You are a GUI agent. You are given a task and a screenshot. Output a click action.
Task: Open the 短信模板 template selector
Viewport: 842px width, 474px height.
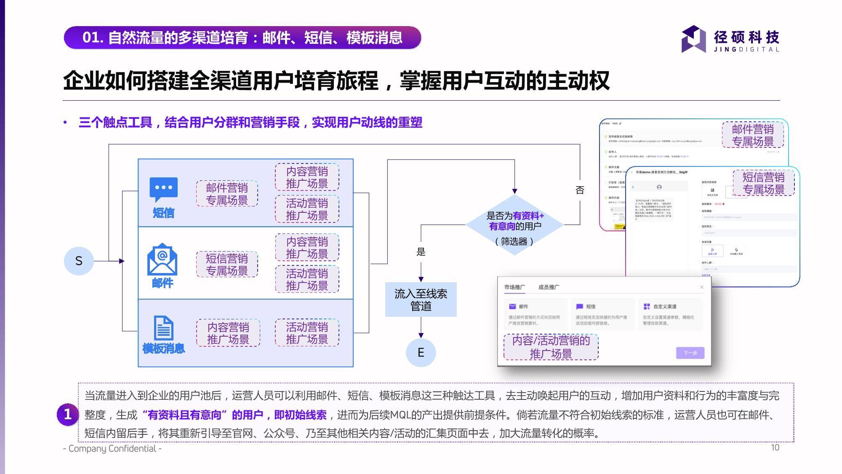[x=749, y=217]
